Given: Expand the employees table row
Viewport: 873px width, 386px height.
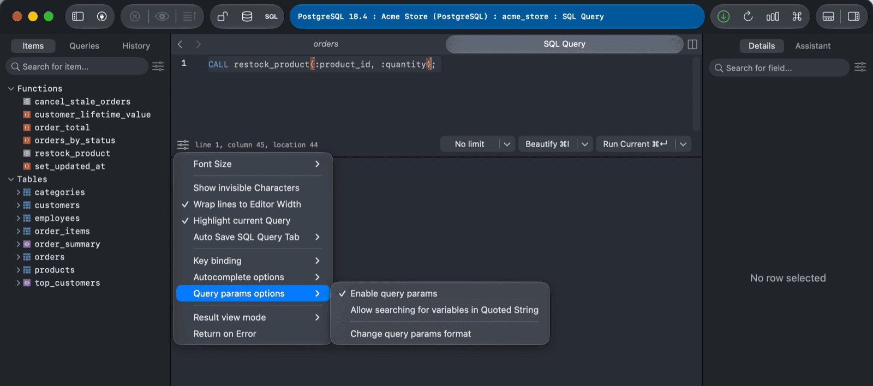Looking at the screenshot, I should pos(18,218).
